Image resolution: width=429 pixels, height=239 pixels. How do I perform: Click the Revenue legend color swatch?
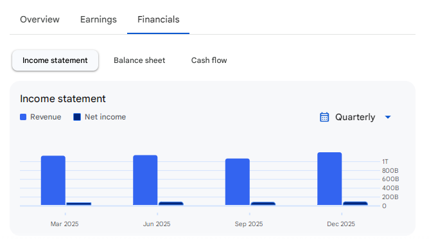pos(23,117)
